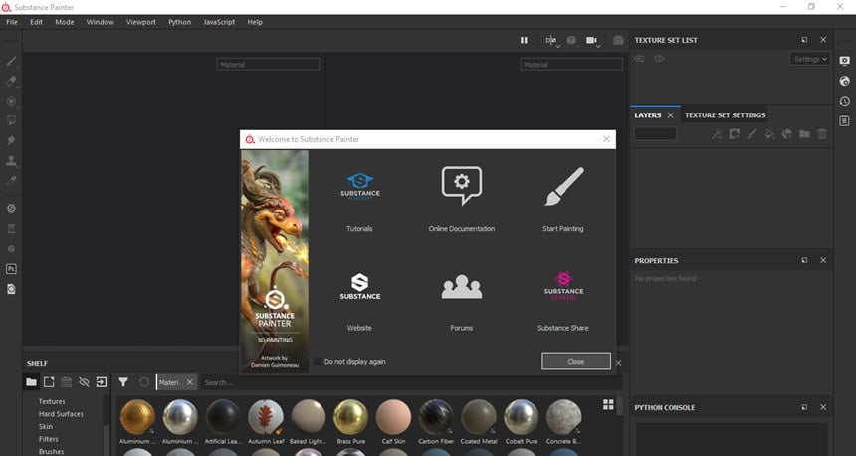Take a viewport screenshot with camera icon

(618, 41)
